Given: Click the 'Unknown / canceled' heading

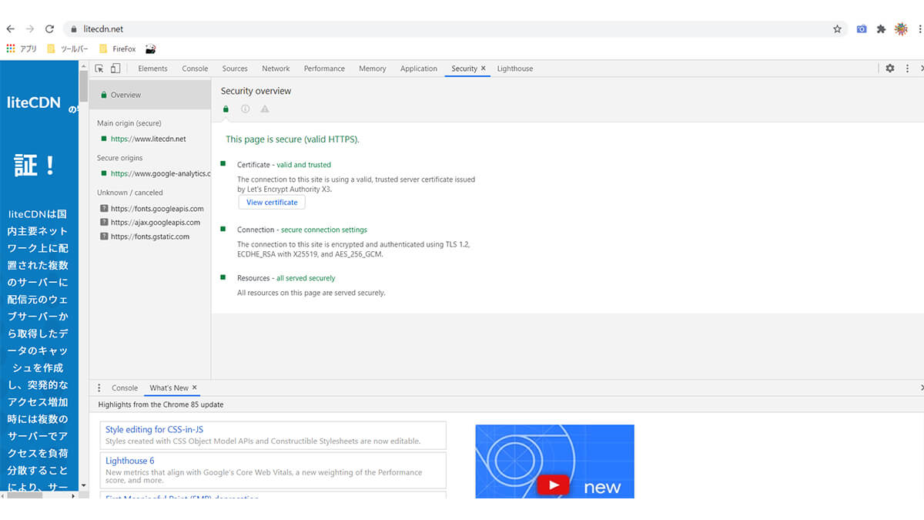Looking at the screenshot, I should click(130, 193).
